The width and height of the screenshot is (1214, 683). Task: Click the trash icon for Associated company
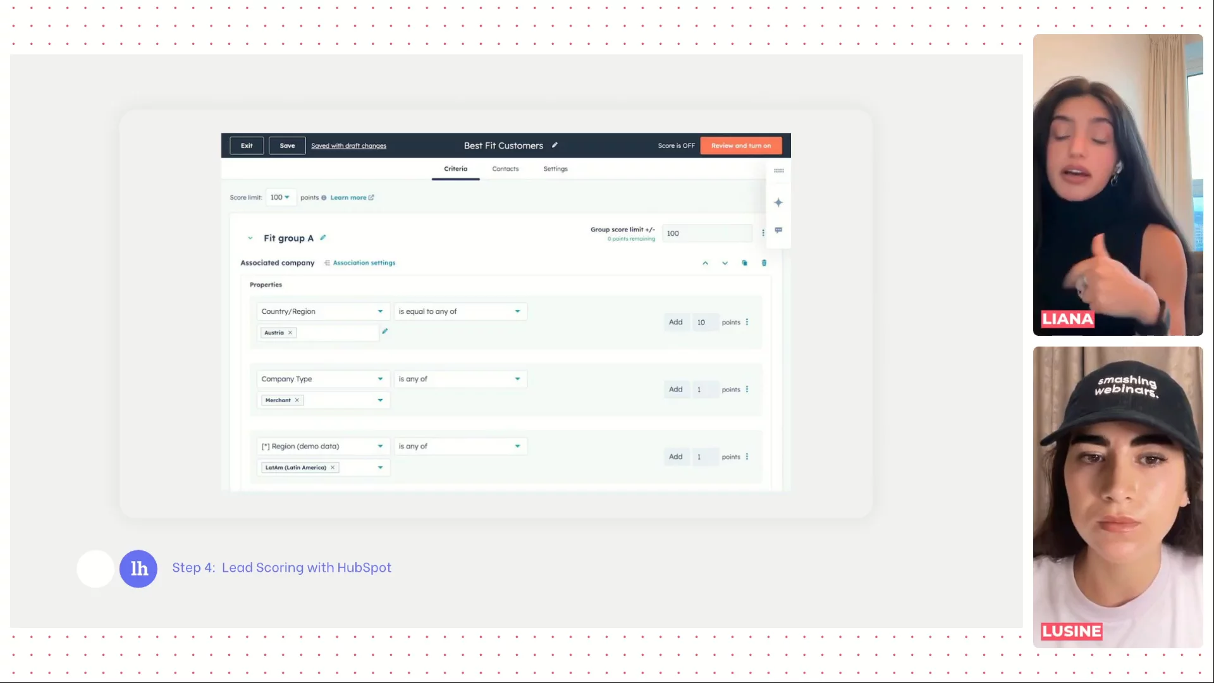coord(764,263)
